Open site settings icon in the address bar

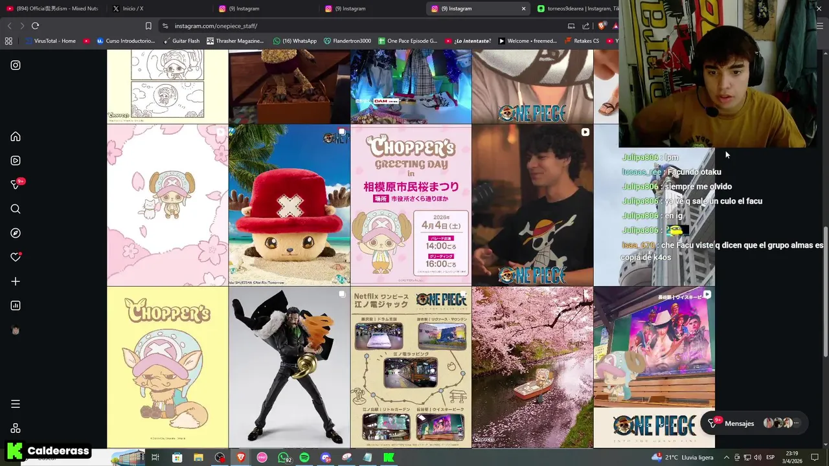pos(165,26)
